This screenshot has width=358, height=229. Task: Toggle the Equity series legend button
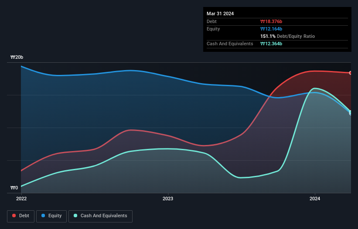point(51,216)
